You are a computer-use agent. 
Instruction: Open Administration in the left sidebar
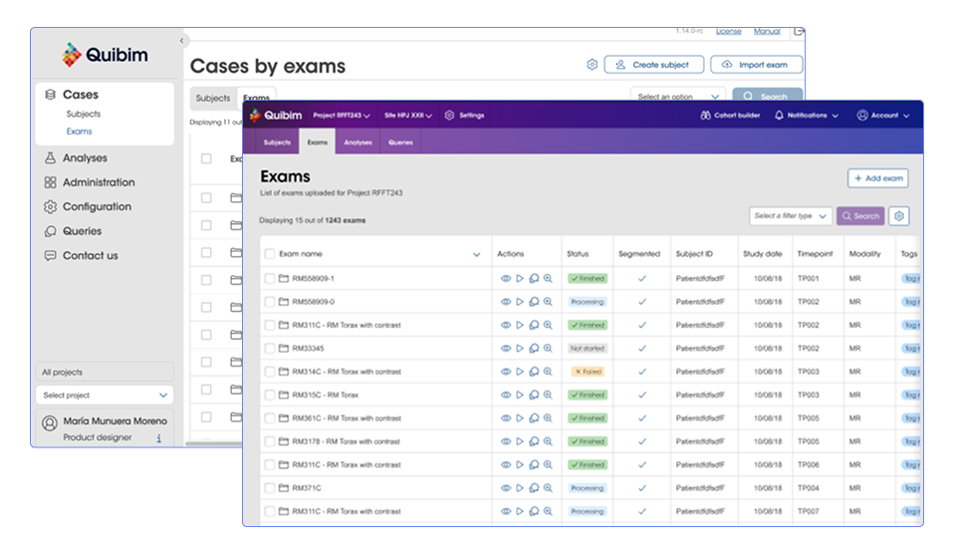[x=98, y=182]
